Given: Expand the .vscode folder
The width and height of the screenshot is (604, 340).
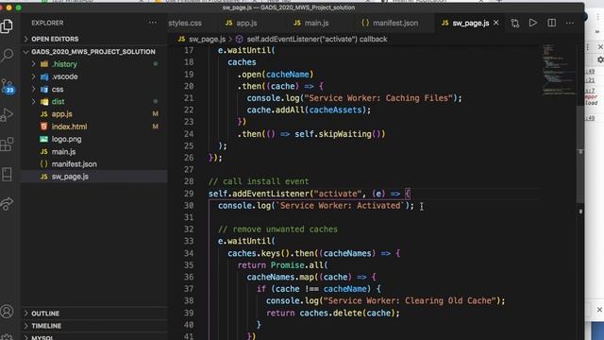Looking at the screenshot, I should pyautogui.click(x=65, y=76).
